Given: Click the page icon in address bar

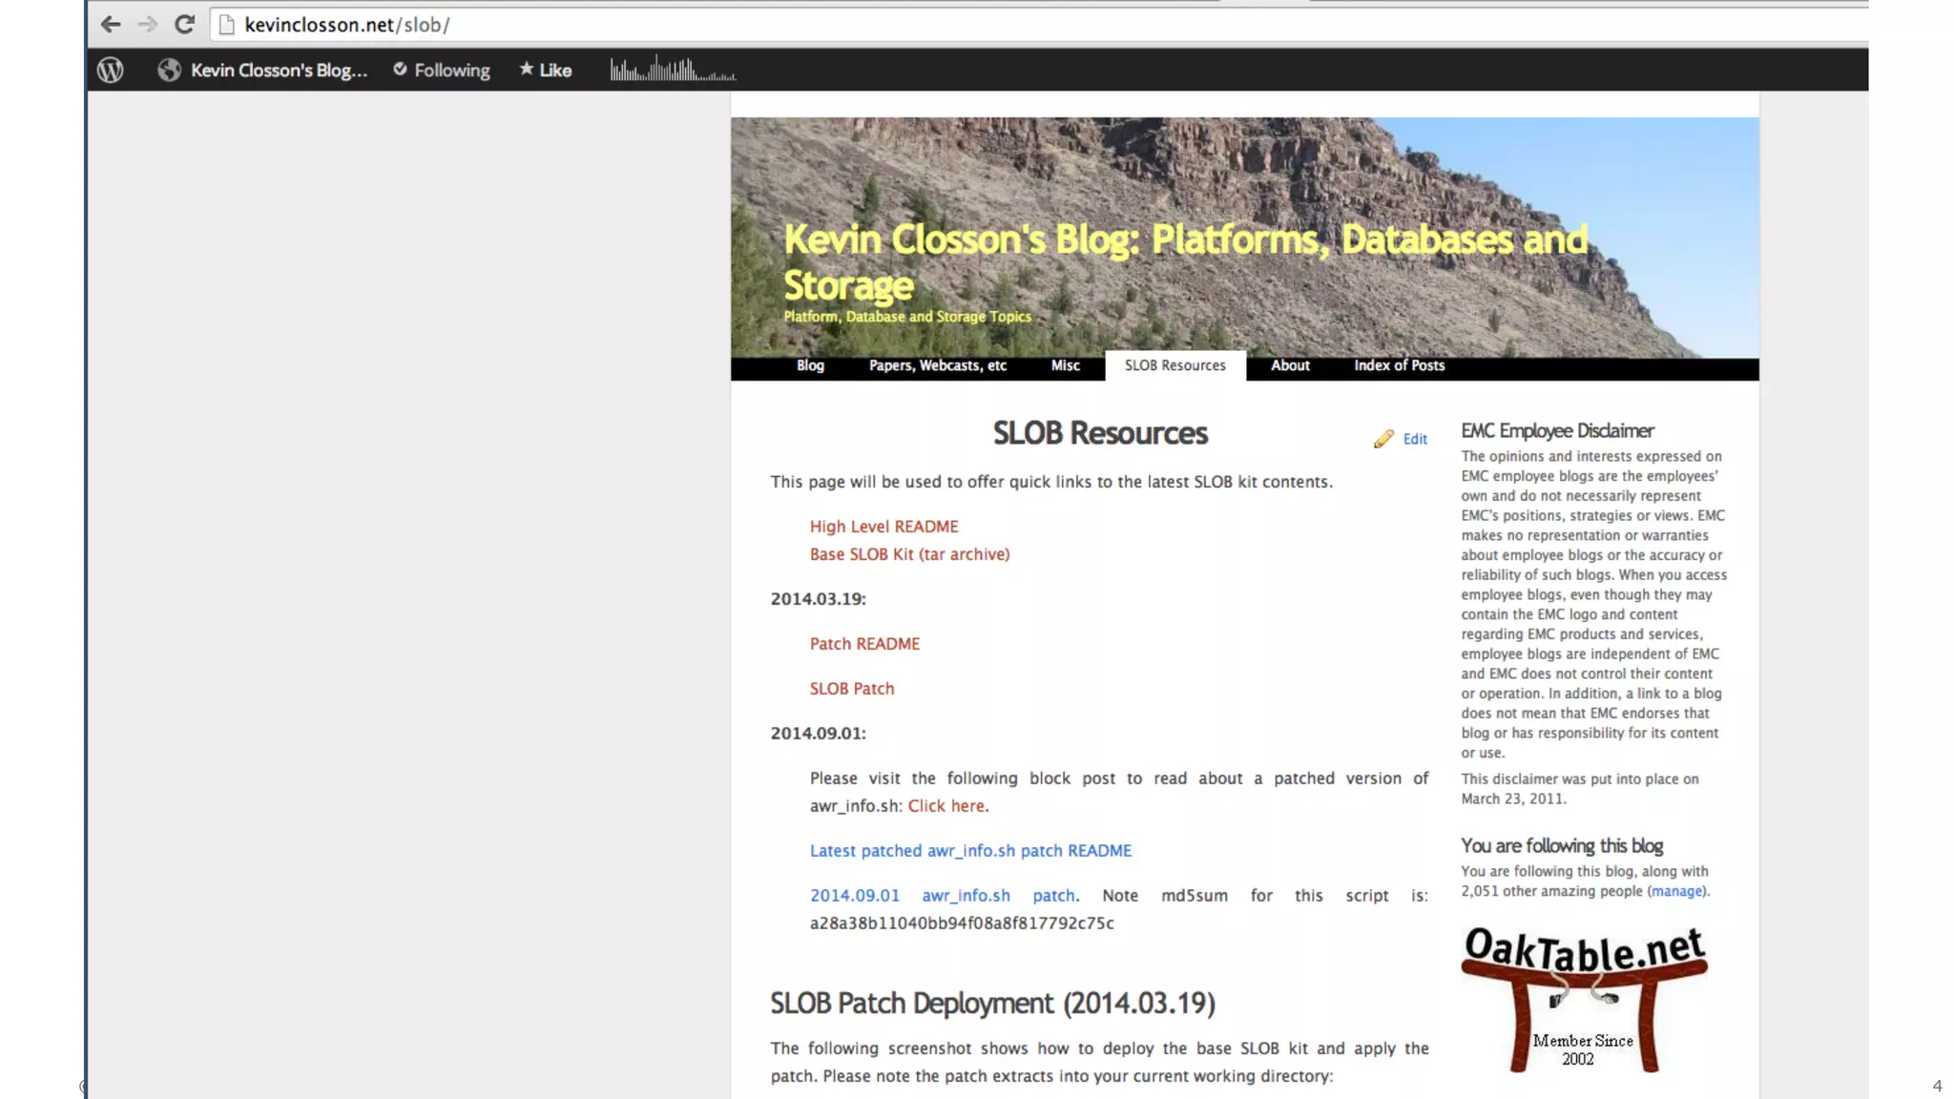Looking at the screenshot, I should click(x=227, y=25).
